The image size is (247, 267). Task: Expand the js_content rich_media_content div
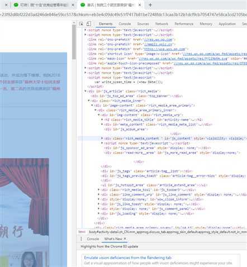pyautogui.click(x=102, y=139)
